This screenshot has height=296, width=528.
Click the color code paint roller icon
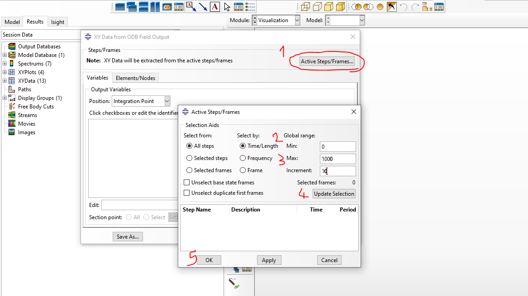234,284
